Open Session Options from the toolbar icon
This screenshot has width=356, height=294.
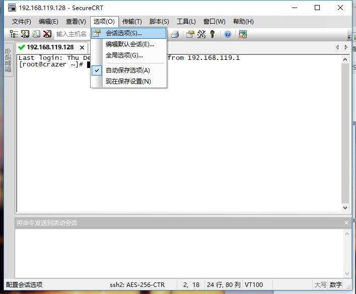(x=190, y=34)
